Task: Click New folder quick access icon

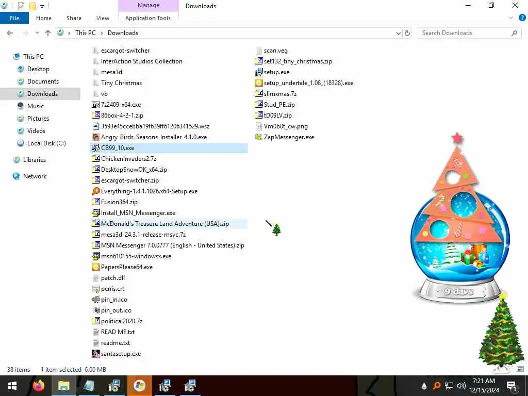Action: [32, 6]
